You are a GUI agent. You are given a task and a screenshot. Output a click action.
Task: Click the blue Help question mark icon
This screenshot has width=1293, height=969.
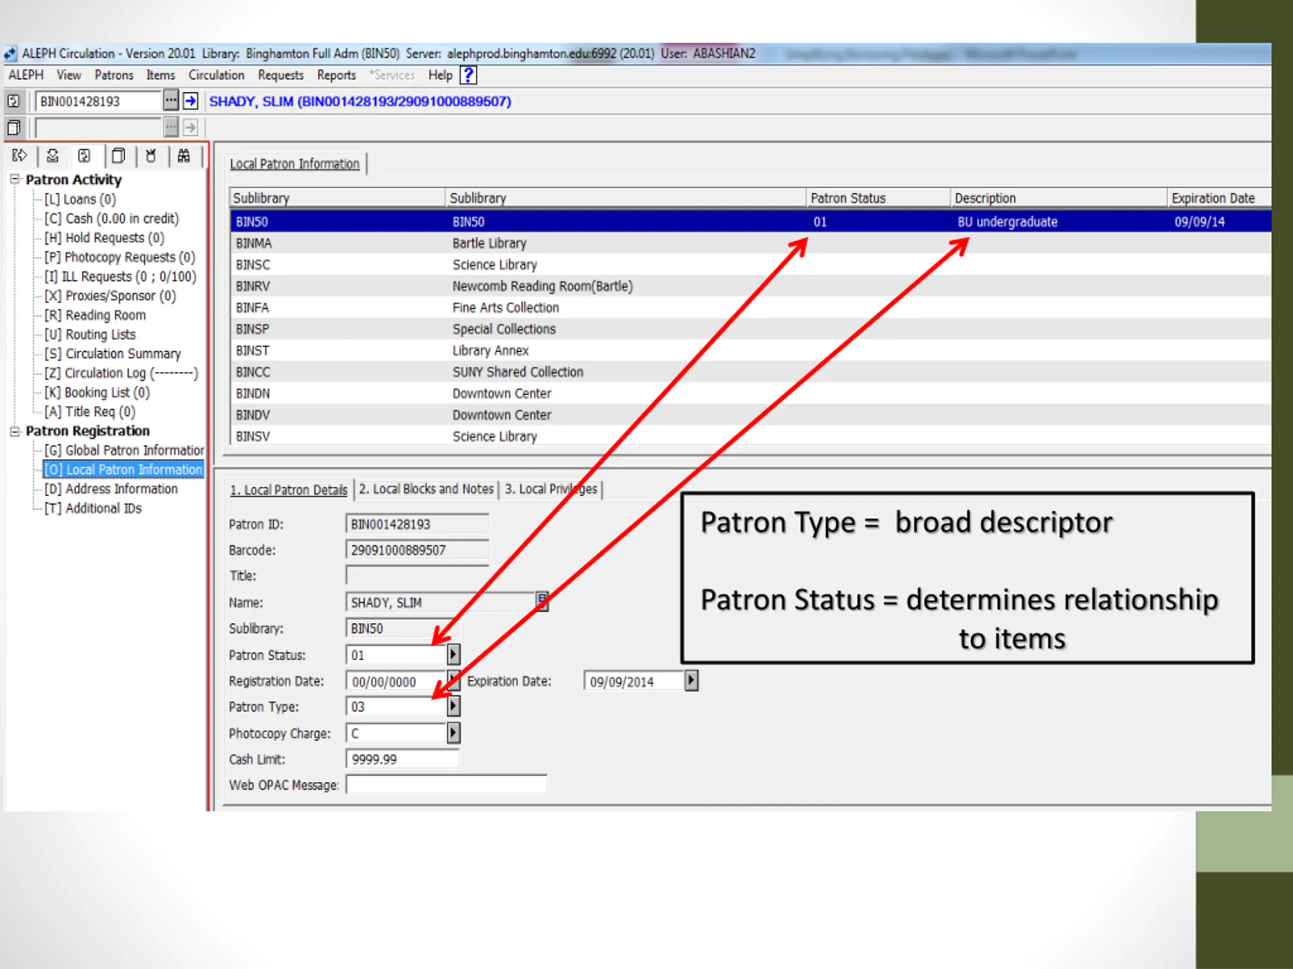468,75
